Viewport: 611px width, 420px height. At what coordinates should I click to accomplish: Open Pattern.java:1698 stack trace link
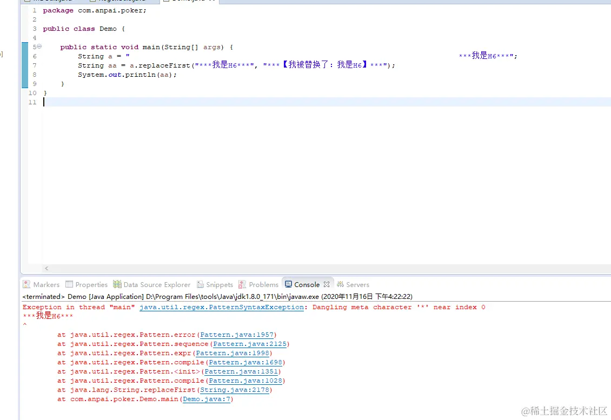pyautogui.click(x=245, y=362)
